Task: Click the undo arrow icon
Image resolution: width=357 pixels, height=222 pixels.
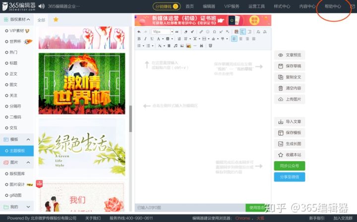Action: pyautogui.click(x=139, y=32)
